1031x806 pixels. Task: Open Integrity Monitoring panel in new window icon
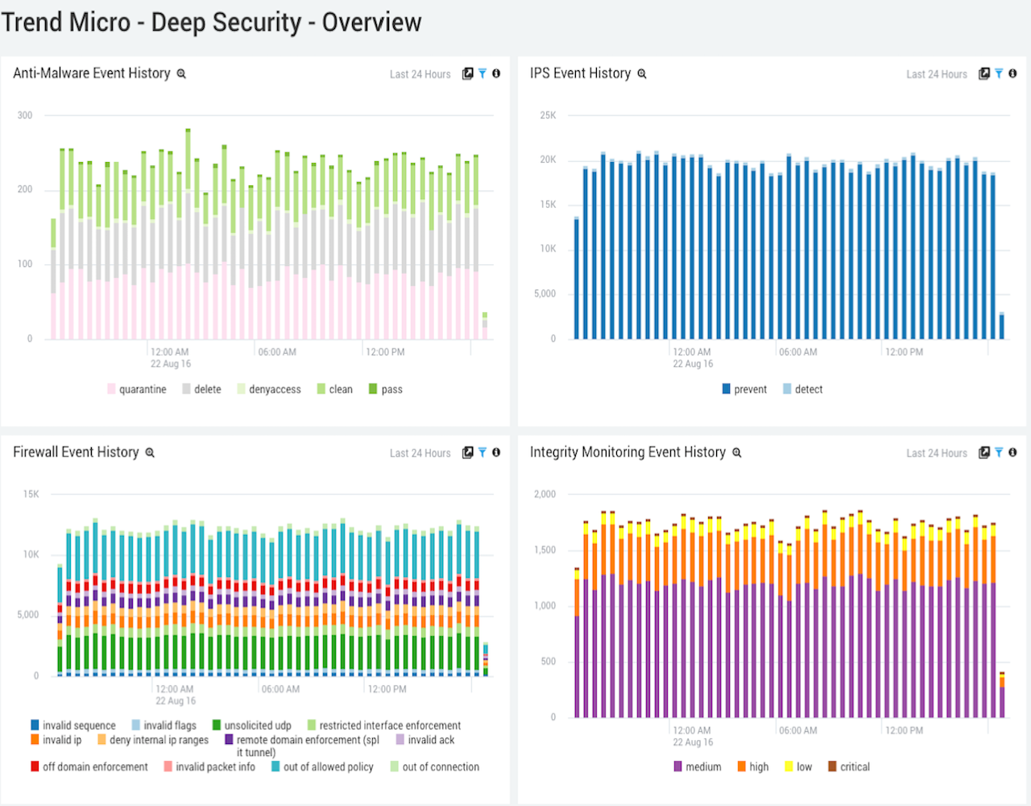tap(983, 452)
